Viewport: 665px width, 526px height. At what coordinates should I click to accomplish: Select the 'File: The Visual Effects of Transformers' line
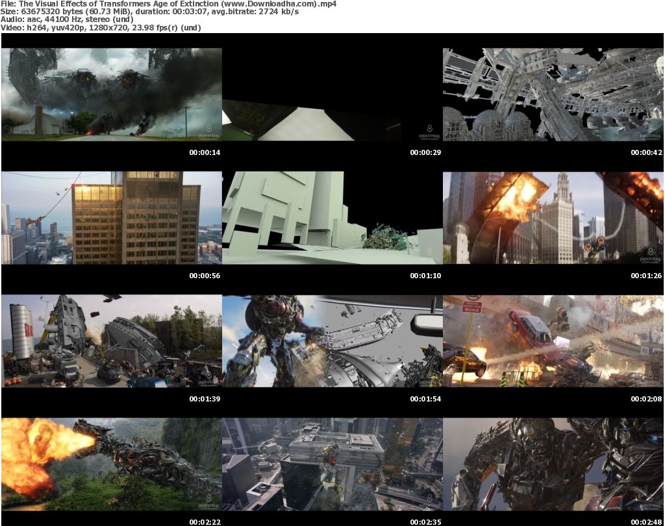[x=169, y=4]
